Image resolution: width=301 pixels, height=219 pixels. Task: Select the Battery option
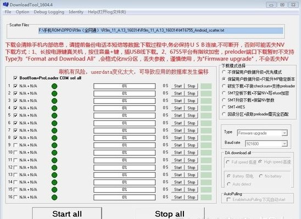coord(228,176)
